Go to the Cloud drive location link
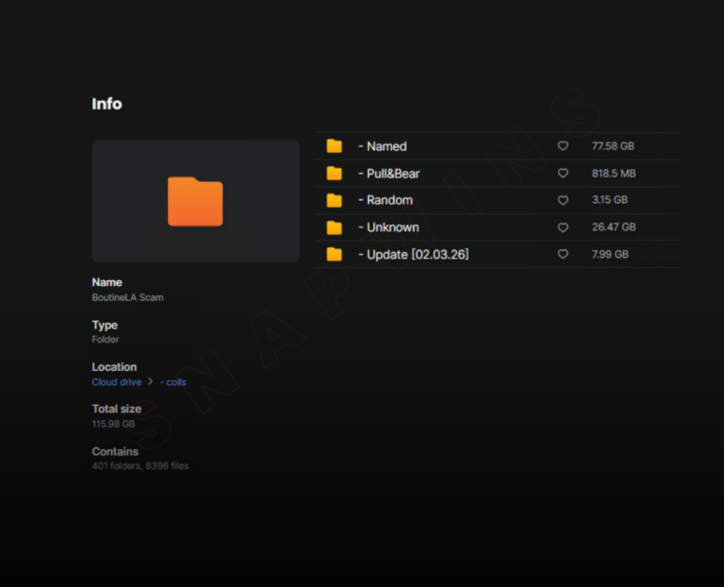This screenshot has height=587, width=724. (116, 382)
